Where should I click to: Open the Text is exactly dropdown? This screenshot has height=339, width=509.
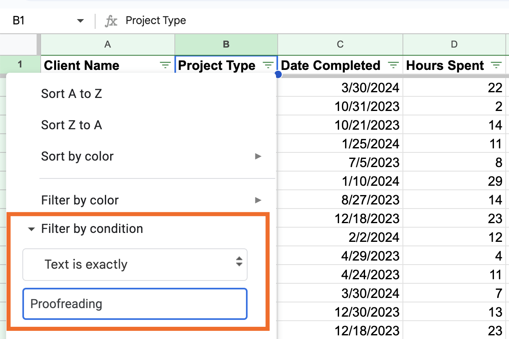[135, 265]
